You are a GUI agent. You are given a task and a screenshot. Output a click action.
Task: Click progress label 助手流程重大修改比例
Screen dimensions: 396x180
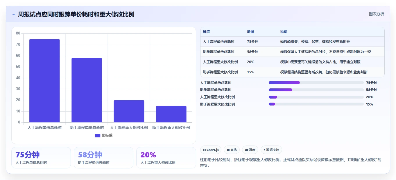(x=217, y=104)
